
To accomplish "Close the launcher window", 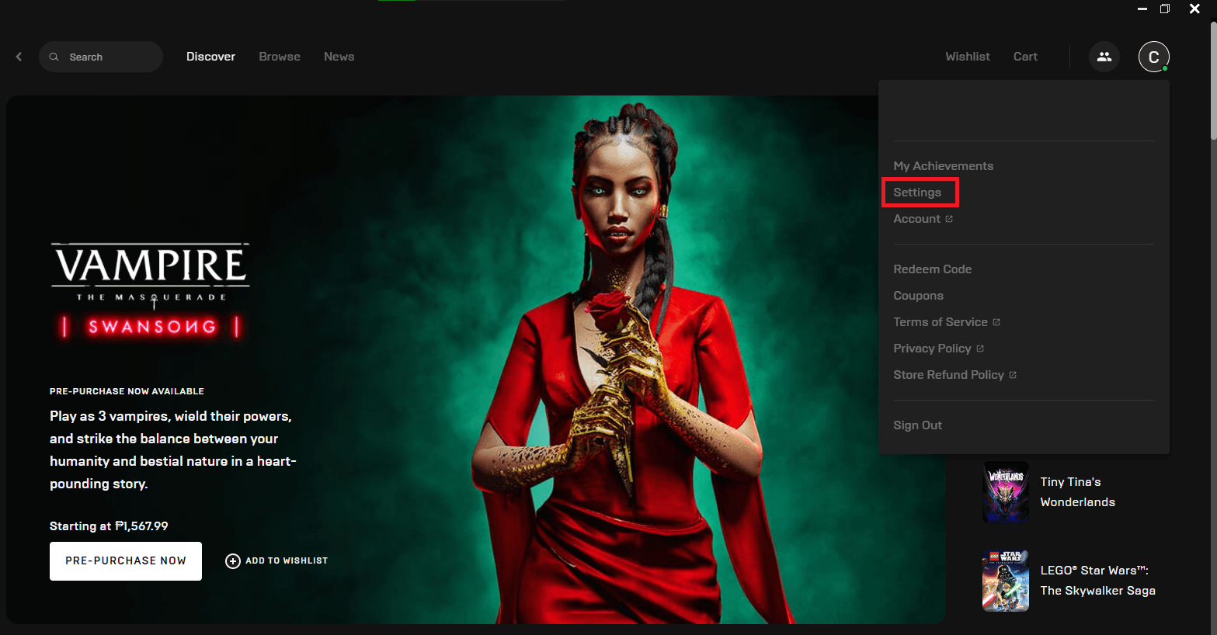I will point(1194,9).
